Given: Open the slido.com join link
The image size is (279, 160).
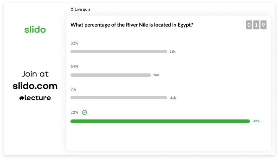Looking at the screenshot, I should (35, 86).
